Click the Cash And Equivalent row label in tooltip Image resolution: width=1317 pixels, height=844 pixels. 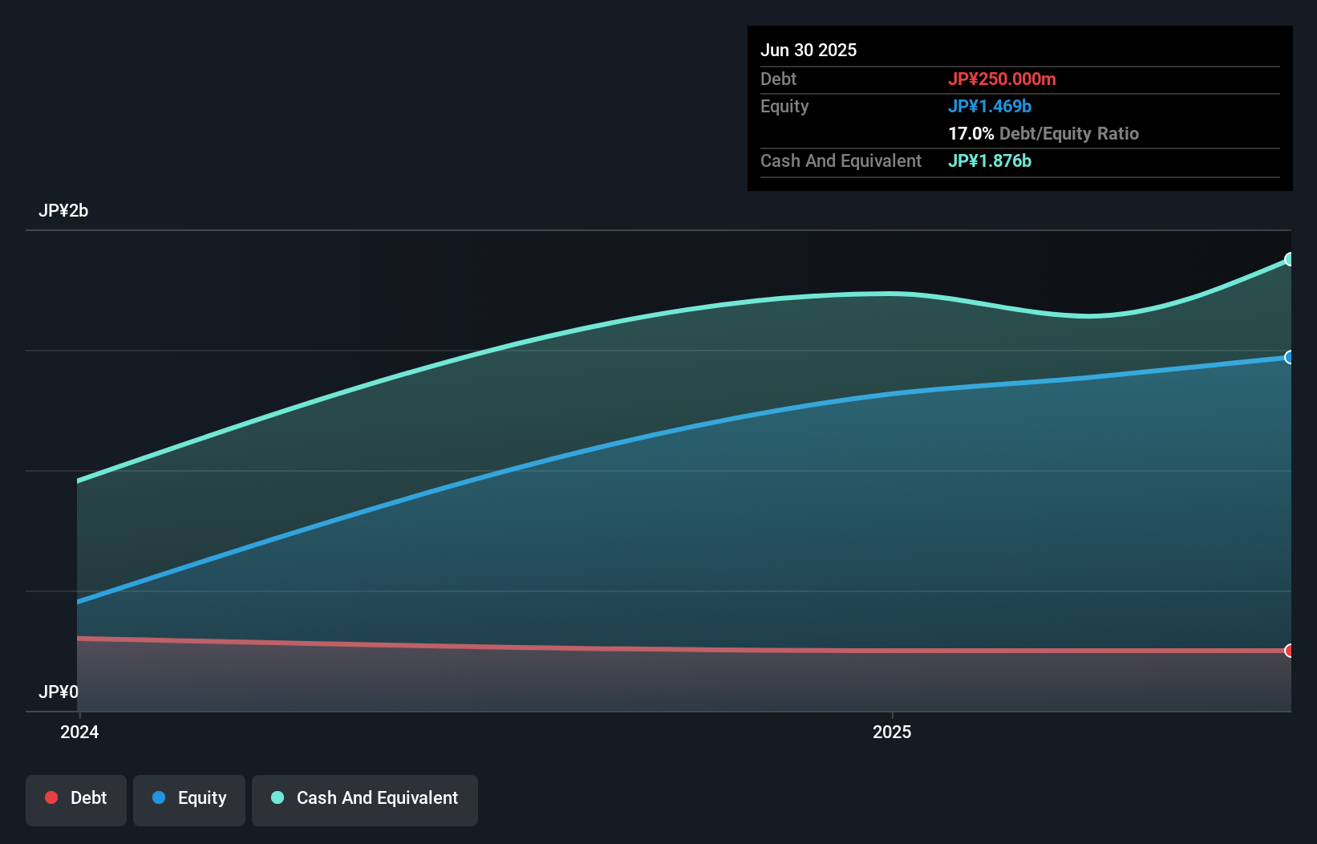(841, 160)
